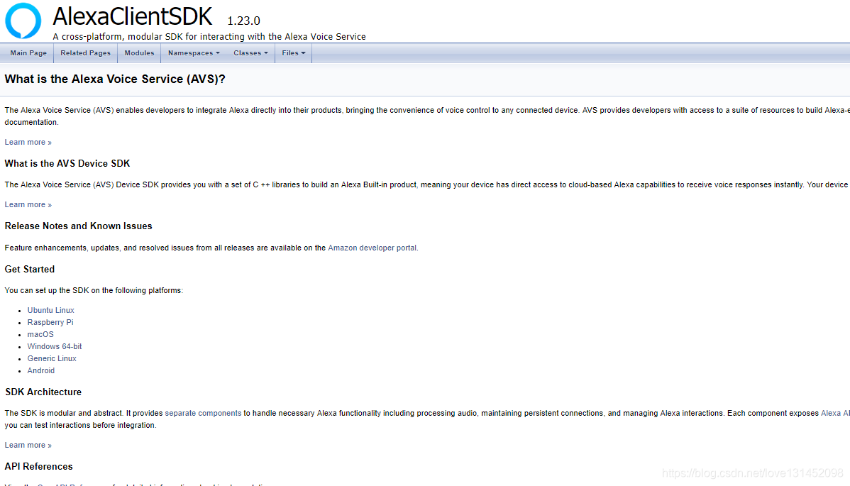
Task: Click the What is the Alexa Voice Service heading
Action: pyautogui.click(x=115, y=79)
